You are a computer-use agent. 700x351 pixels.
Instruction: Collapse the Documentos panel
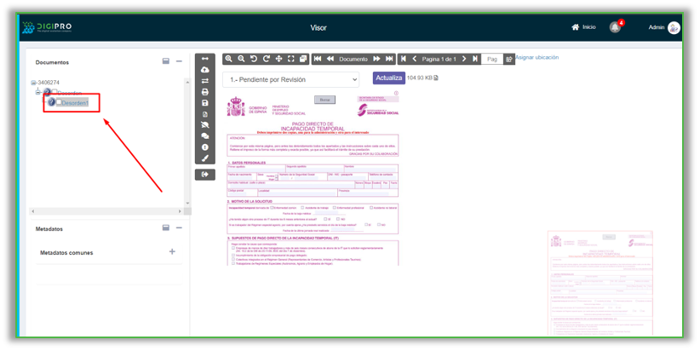coord(179,61)
